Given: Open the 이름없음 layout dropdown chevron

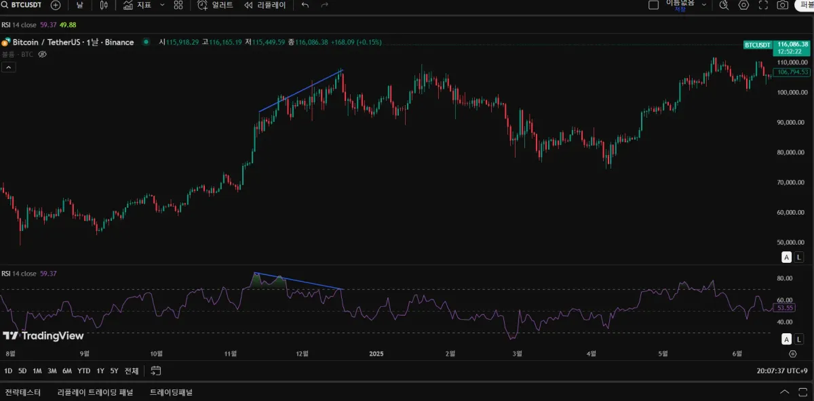Looking at the screenshot, I should pos(704,5).
